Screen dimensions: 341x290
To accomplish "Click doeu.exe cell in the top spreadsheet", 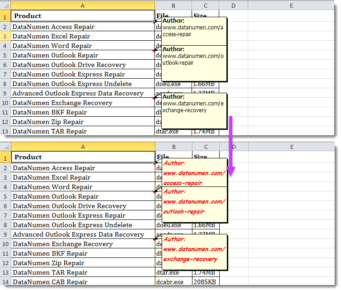I will tap(173, 84).
